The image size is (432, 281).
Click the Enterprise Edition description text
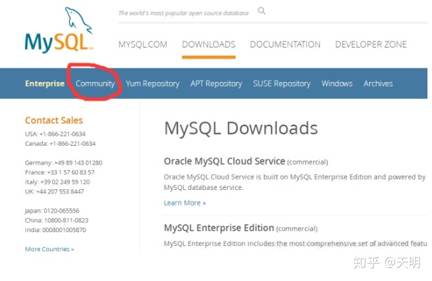(x=296, y=244)
